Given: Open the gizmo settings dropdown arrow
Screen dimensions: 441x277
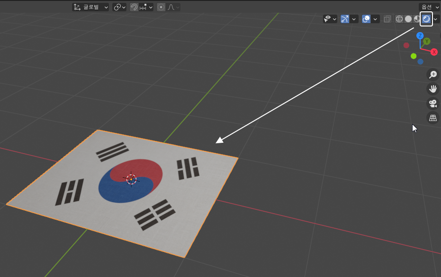Looking at the screenshot, I should pyautogui.click(x=354, y=19).
